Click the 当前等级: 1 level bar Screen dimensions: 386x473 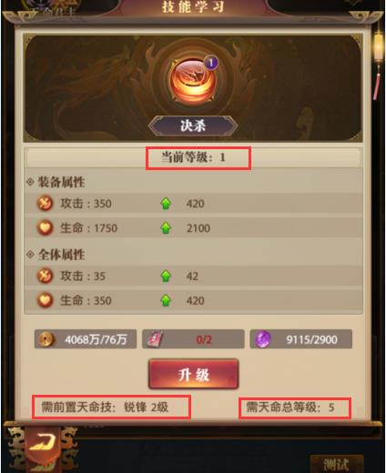coord(193,157)
